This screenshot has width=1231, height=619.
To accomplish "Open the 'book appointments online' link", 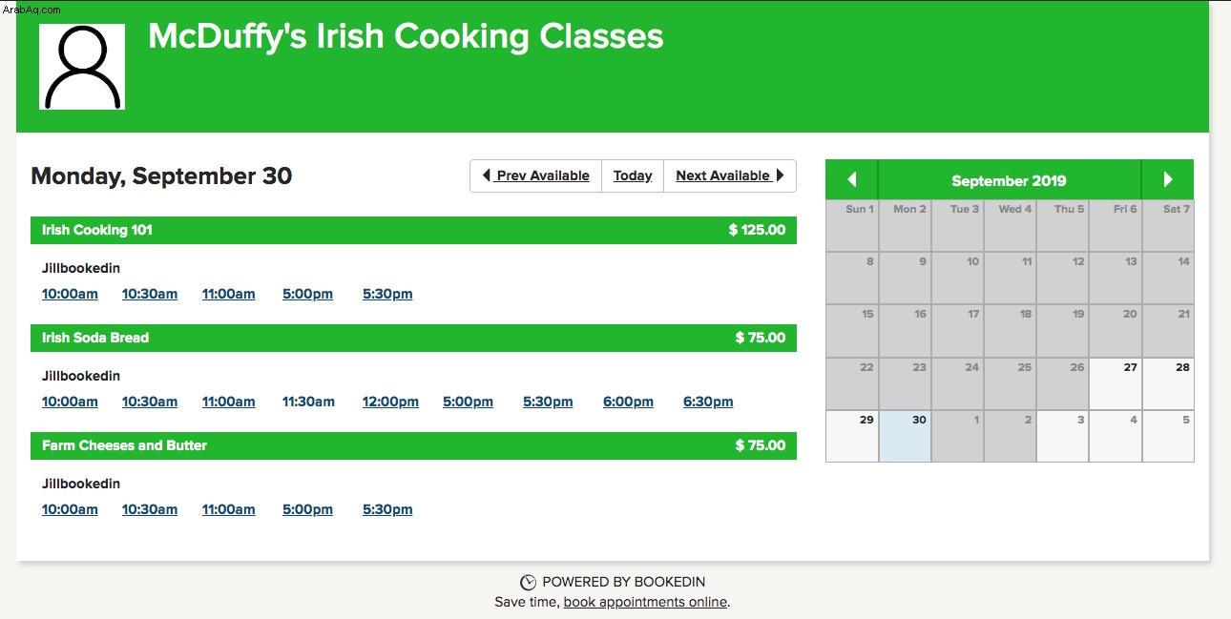I will coord(645,602).
